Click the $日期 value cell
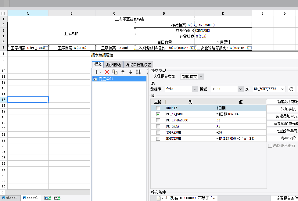 click(241, 108)
